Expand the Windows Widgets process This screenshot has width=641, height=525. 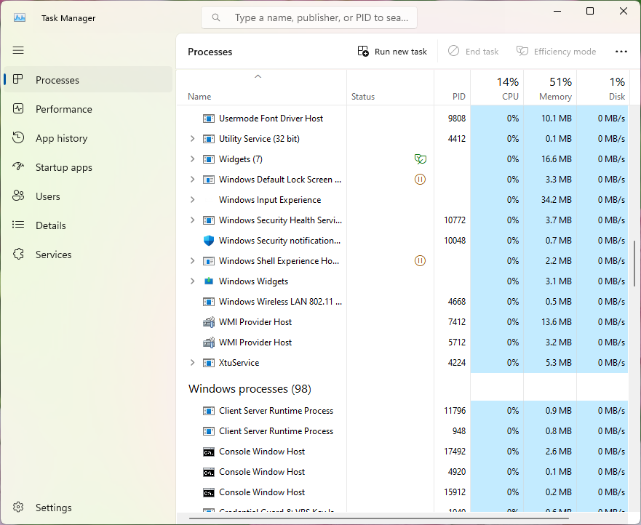[x=192, y=281]
